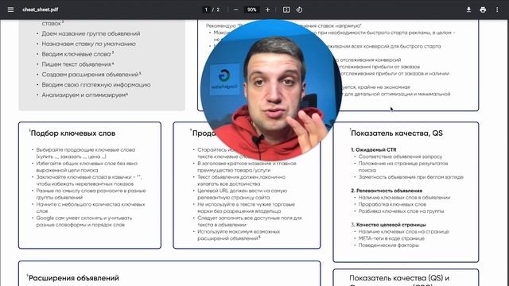The width and height of the screenshot is (509, 286).
Task: Click the text 'Наличие ключевых слов в объявлении'
Action: click(404, 198)
